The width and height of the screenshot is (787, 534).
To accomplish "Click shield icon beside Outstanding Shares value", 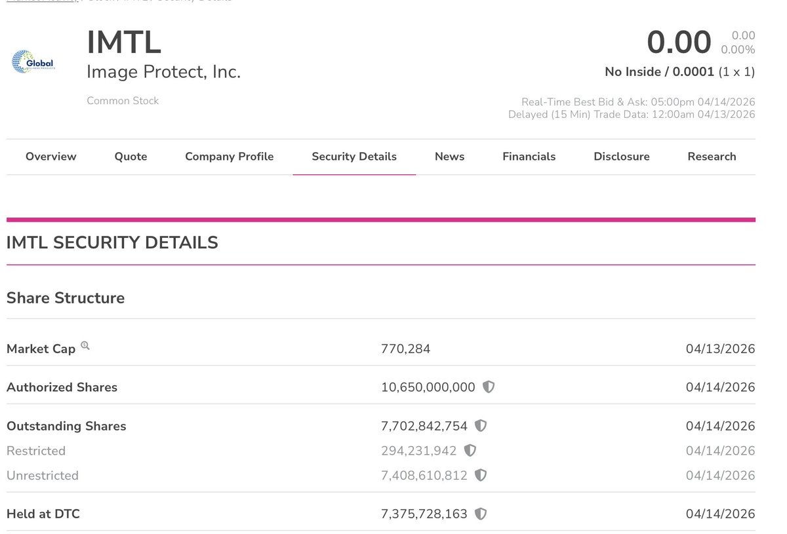I will (x=481, y=425).
